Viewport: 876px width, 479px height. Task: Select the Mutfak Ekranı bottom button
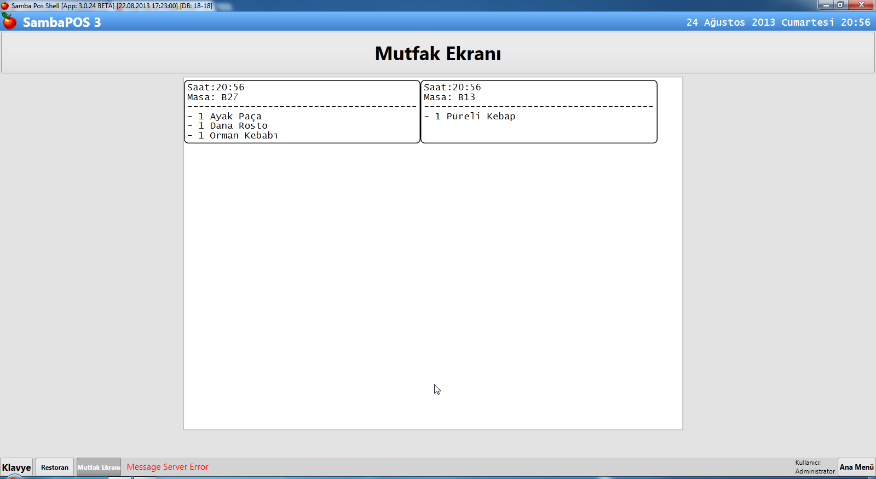[x=99, y=467]
